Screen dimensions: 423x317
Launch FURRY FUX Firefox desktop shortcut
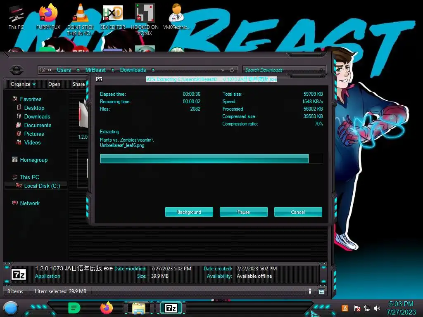tap(48, 17)
